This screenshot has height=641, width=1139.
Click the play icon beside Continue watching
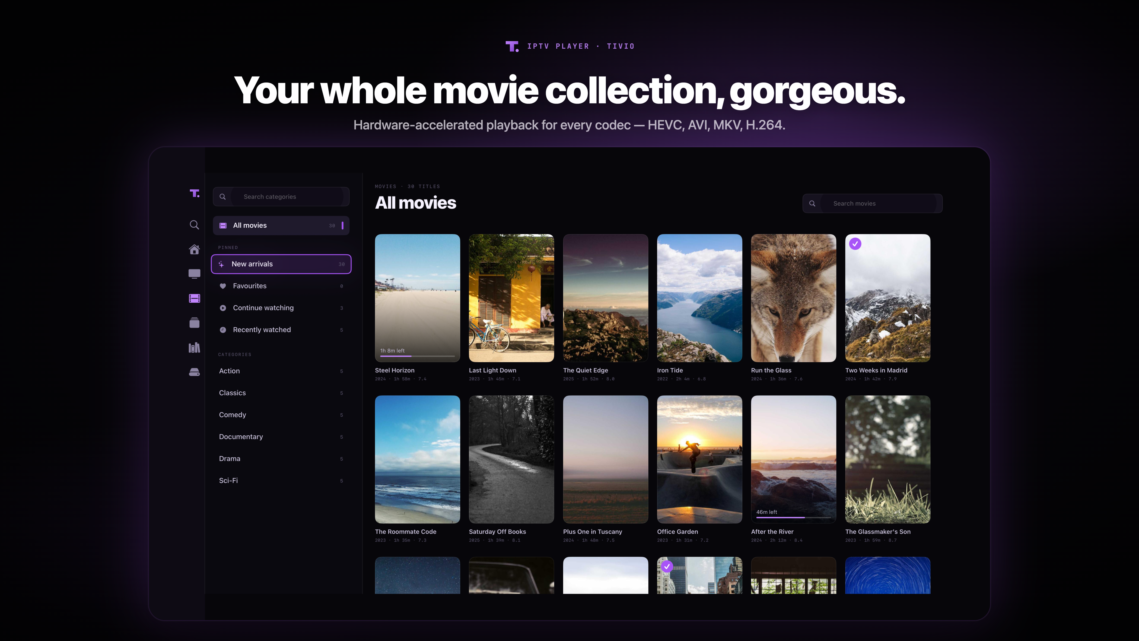(223, 308)
